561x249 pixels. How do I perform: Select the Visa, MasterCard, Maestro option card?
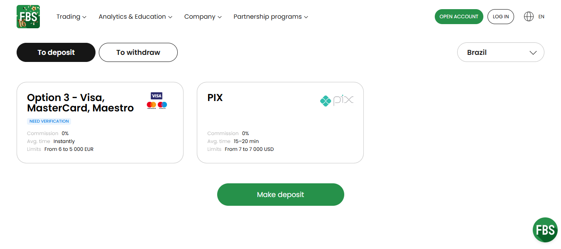click(x=100, y=123)
